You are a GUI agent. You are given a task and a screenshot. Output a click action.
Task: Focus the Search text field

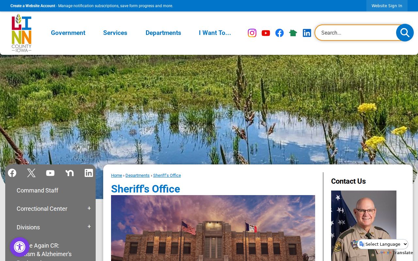coord(356,33)
